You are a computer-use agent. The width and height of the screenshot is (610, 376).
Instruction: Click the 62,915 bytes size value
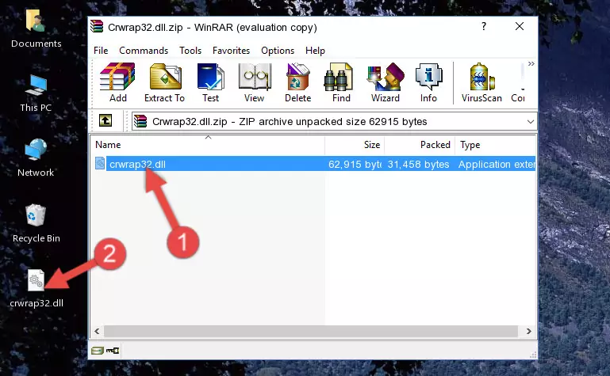[x=355, y=165]
